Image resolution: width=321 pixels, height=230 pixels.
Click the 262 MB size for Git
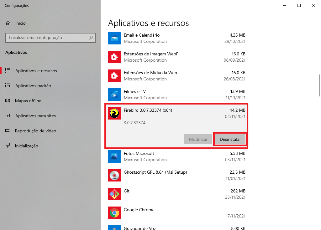238,191
